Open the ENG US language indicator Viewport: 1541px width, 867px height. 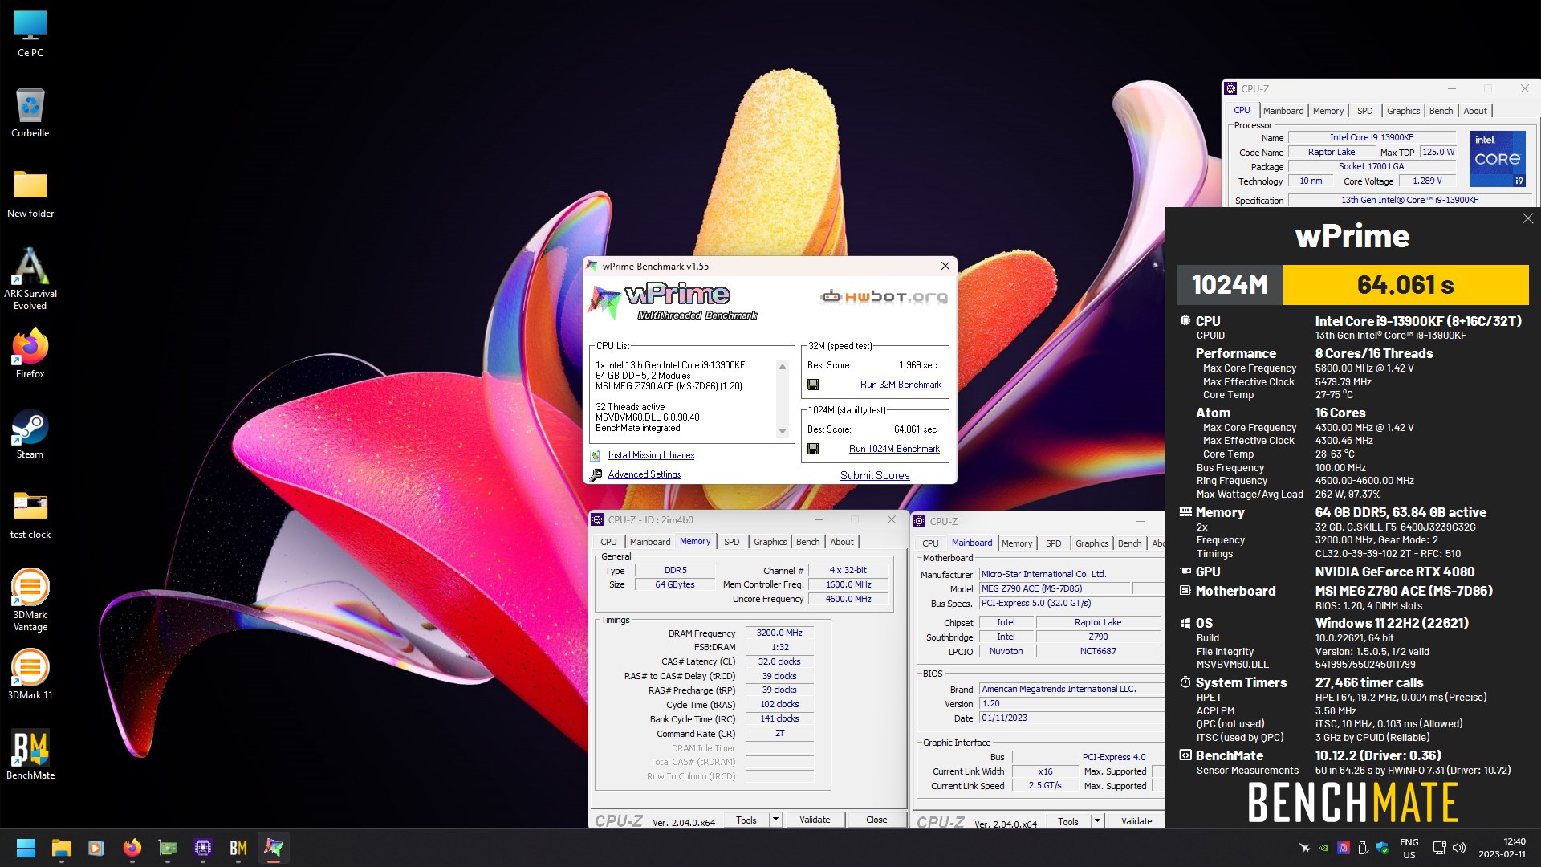coord(1409,848)
